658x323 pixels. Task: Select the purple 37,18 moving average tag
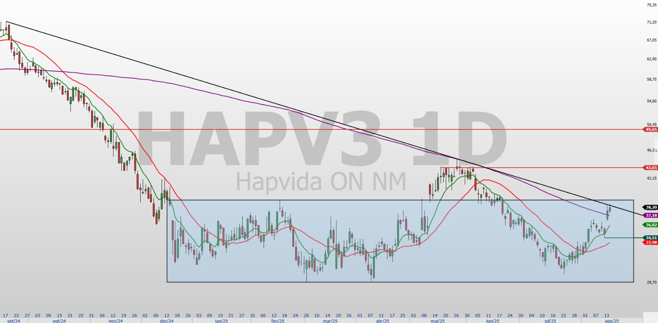pyautogui.click(x=651, y=215)
